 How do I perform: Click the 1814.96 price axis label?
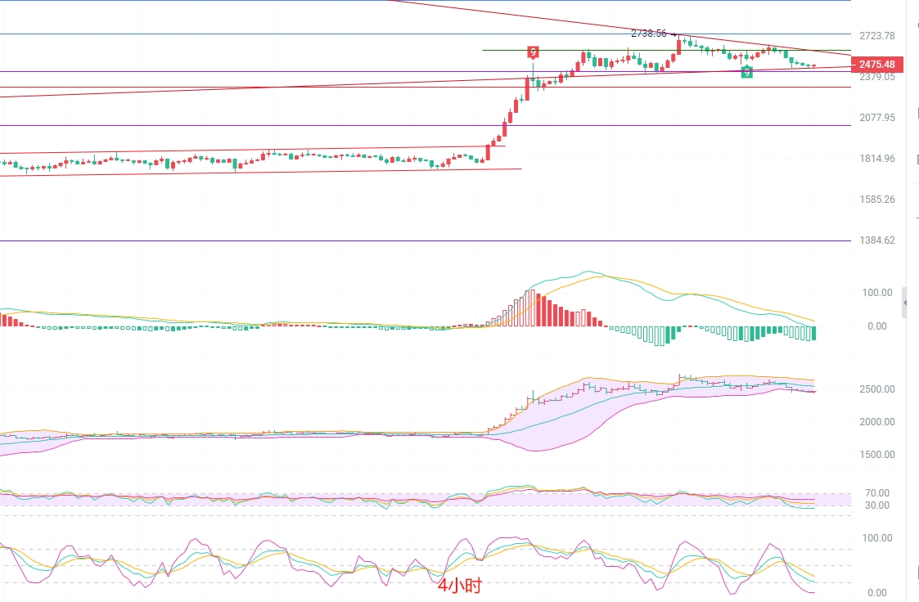[876, 159]
